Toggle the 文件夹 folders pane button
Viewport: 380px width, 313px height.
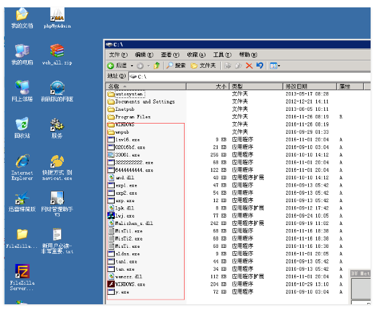click(203, 66)
